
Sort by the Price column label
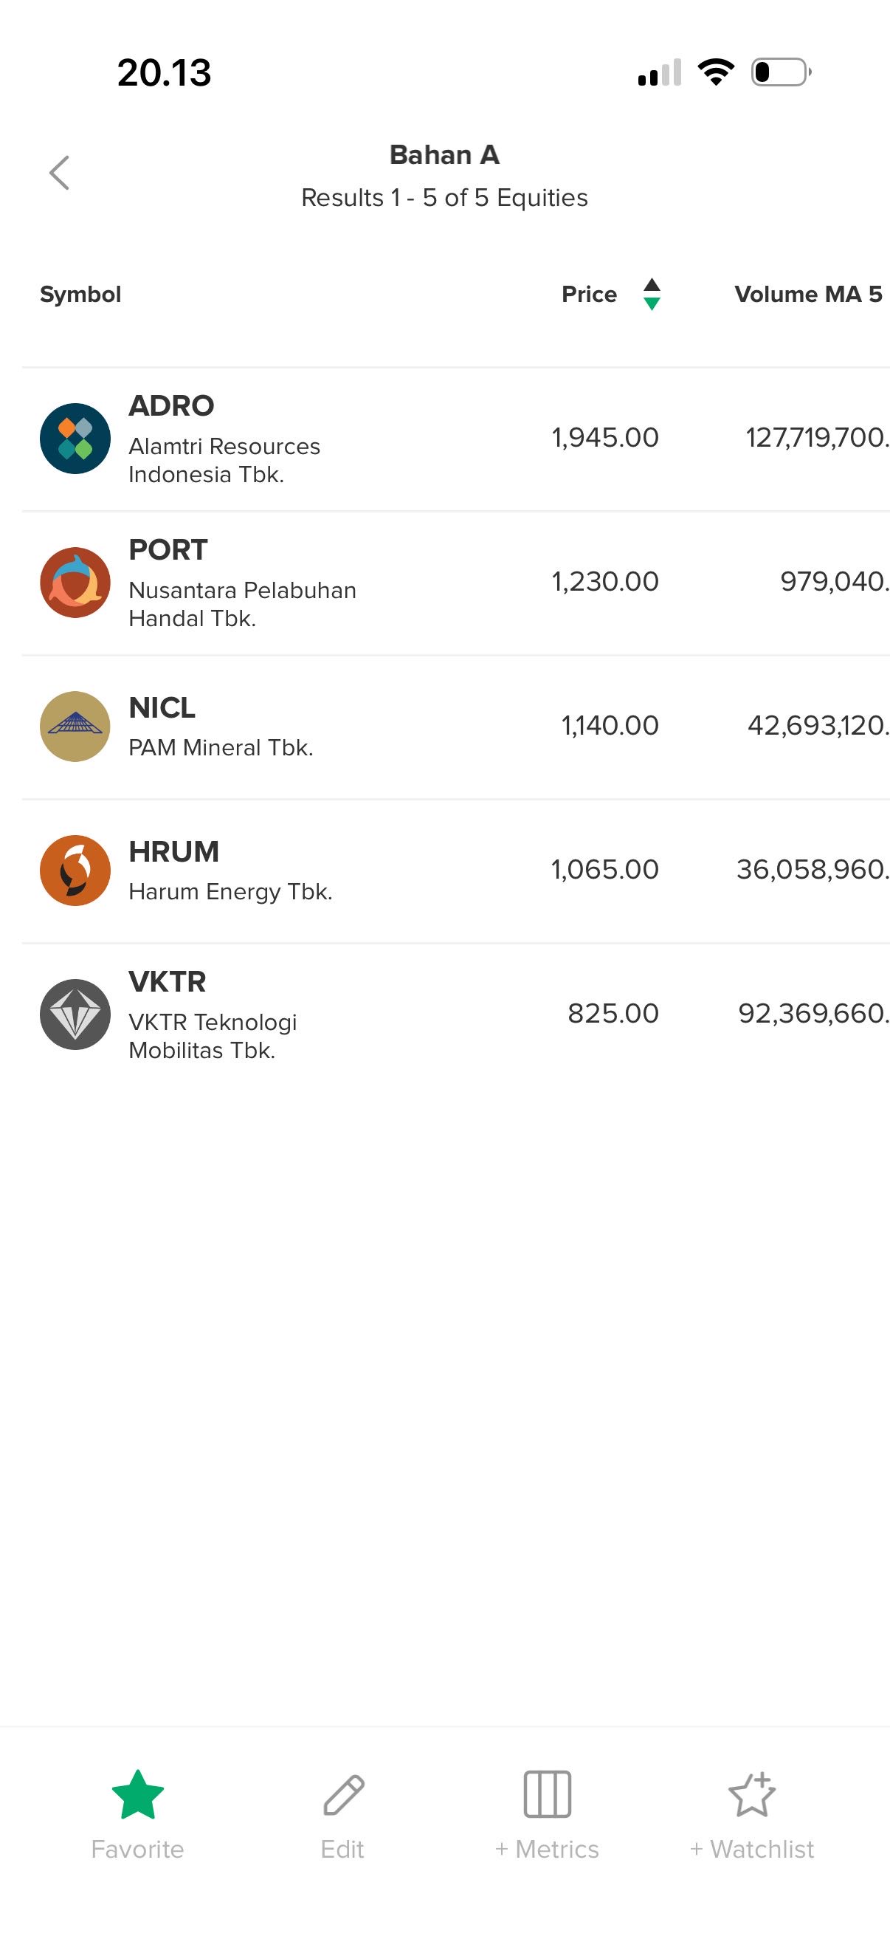pyautogui.click(x=589, y=294)
